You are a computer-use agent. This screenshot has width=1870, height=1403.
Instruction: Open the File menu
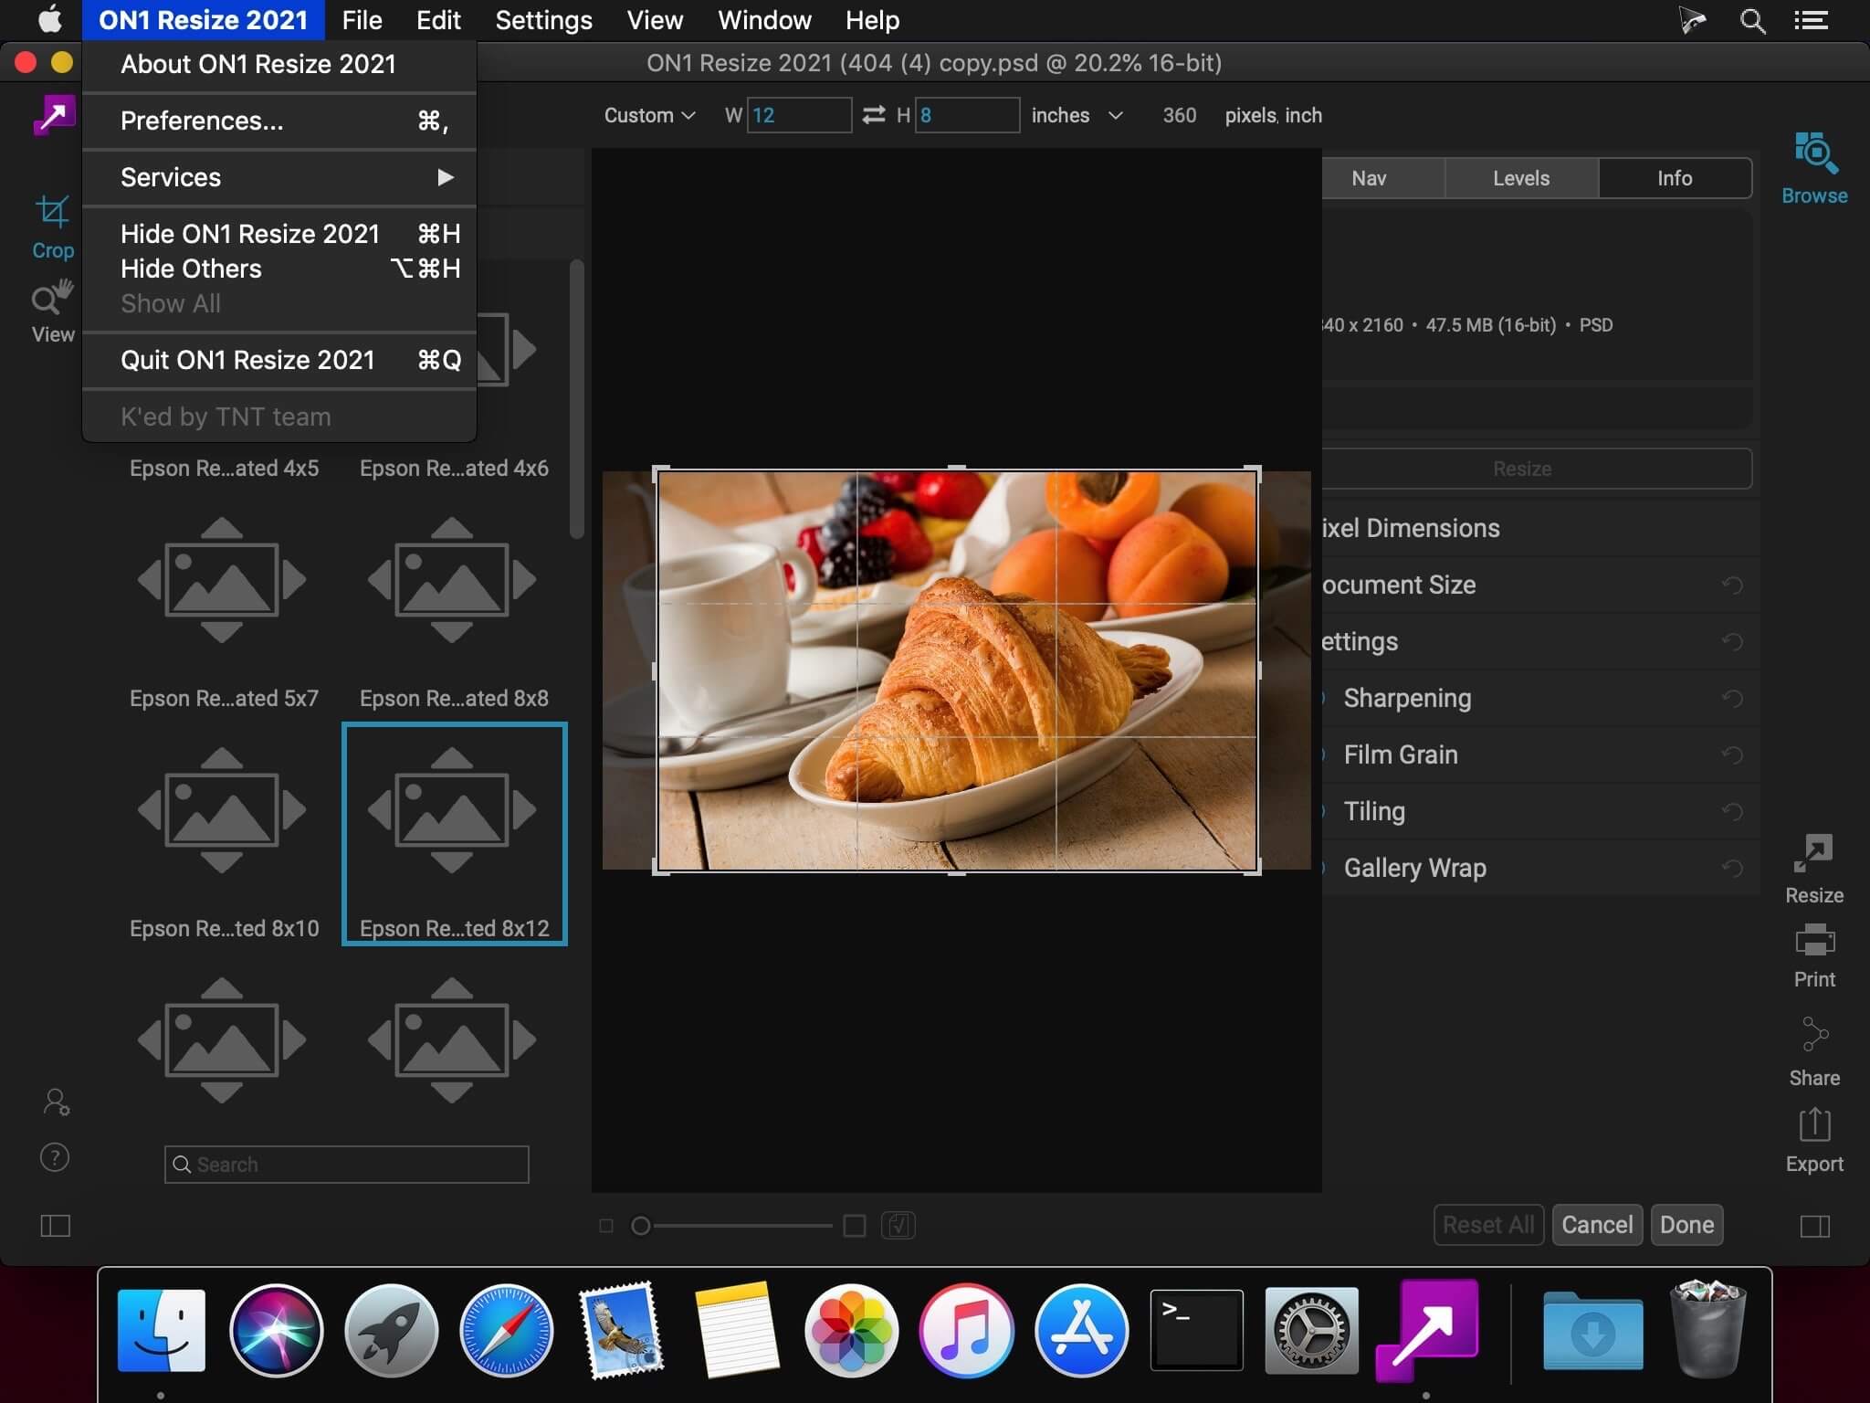coord(362,20)
